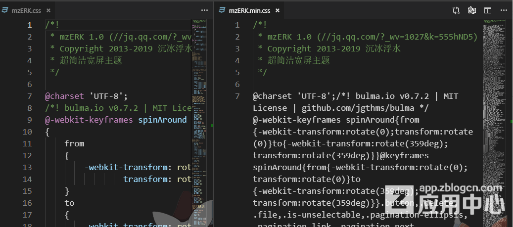Viewport: 513px width, 227px height.
Task: Click the left editor minimap
Action: (x=201, y=74)
